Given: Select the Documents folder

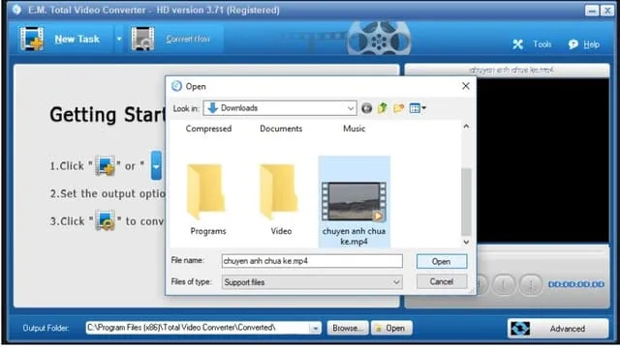Looking at the screenshot, I should [x=281, y=129].
